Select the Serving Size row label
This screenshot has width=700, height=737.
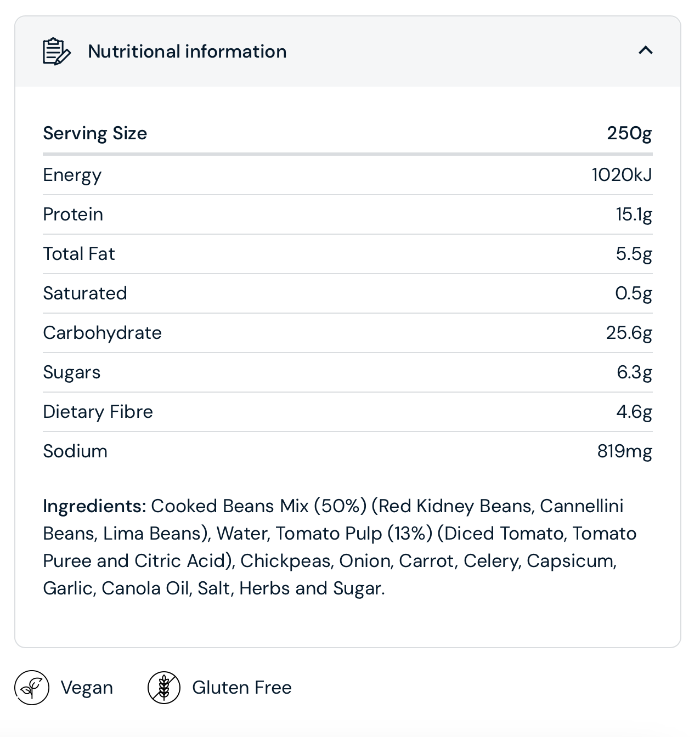95,133
